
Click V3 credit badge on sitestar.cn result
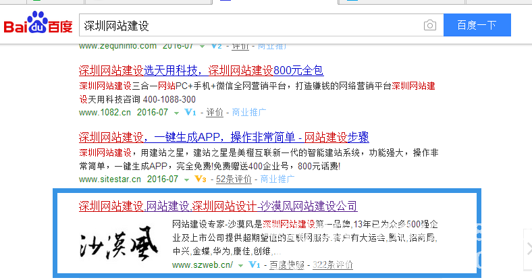pos(201,179)
